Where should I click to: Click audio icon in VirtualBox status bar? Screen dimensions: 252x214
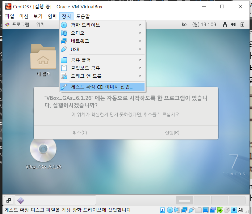point(177,210)
